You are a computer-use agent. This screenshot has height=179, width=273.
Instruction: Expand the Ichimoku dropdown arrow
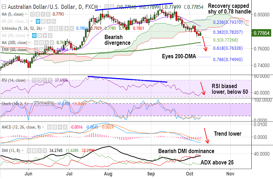coord(44,28)
